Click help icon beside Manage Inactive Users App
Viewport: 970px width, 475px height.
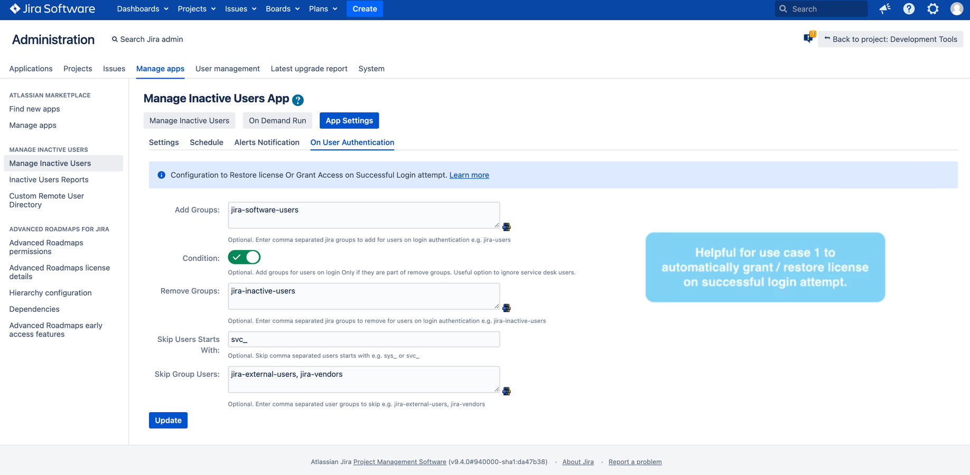[298, 100]
